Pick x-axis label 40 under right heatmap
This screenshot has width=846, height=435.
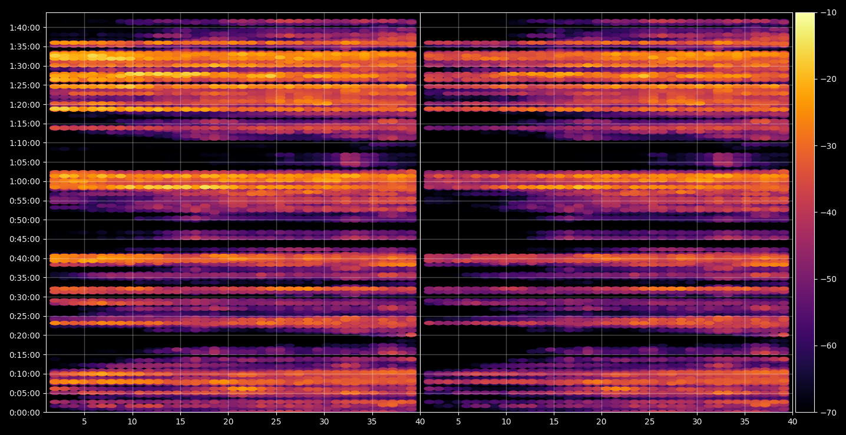click(x=792, y=421)
